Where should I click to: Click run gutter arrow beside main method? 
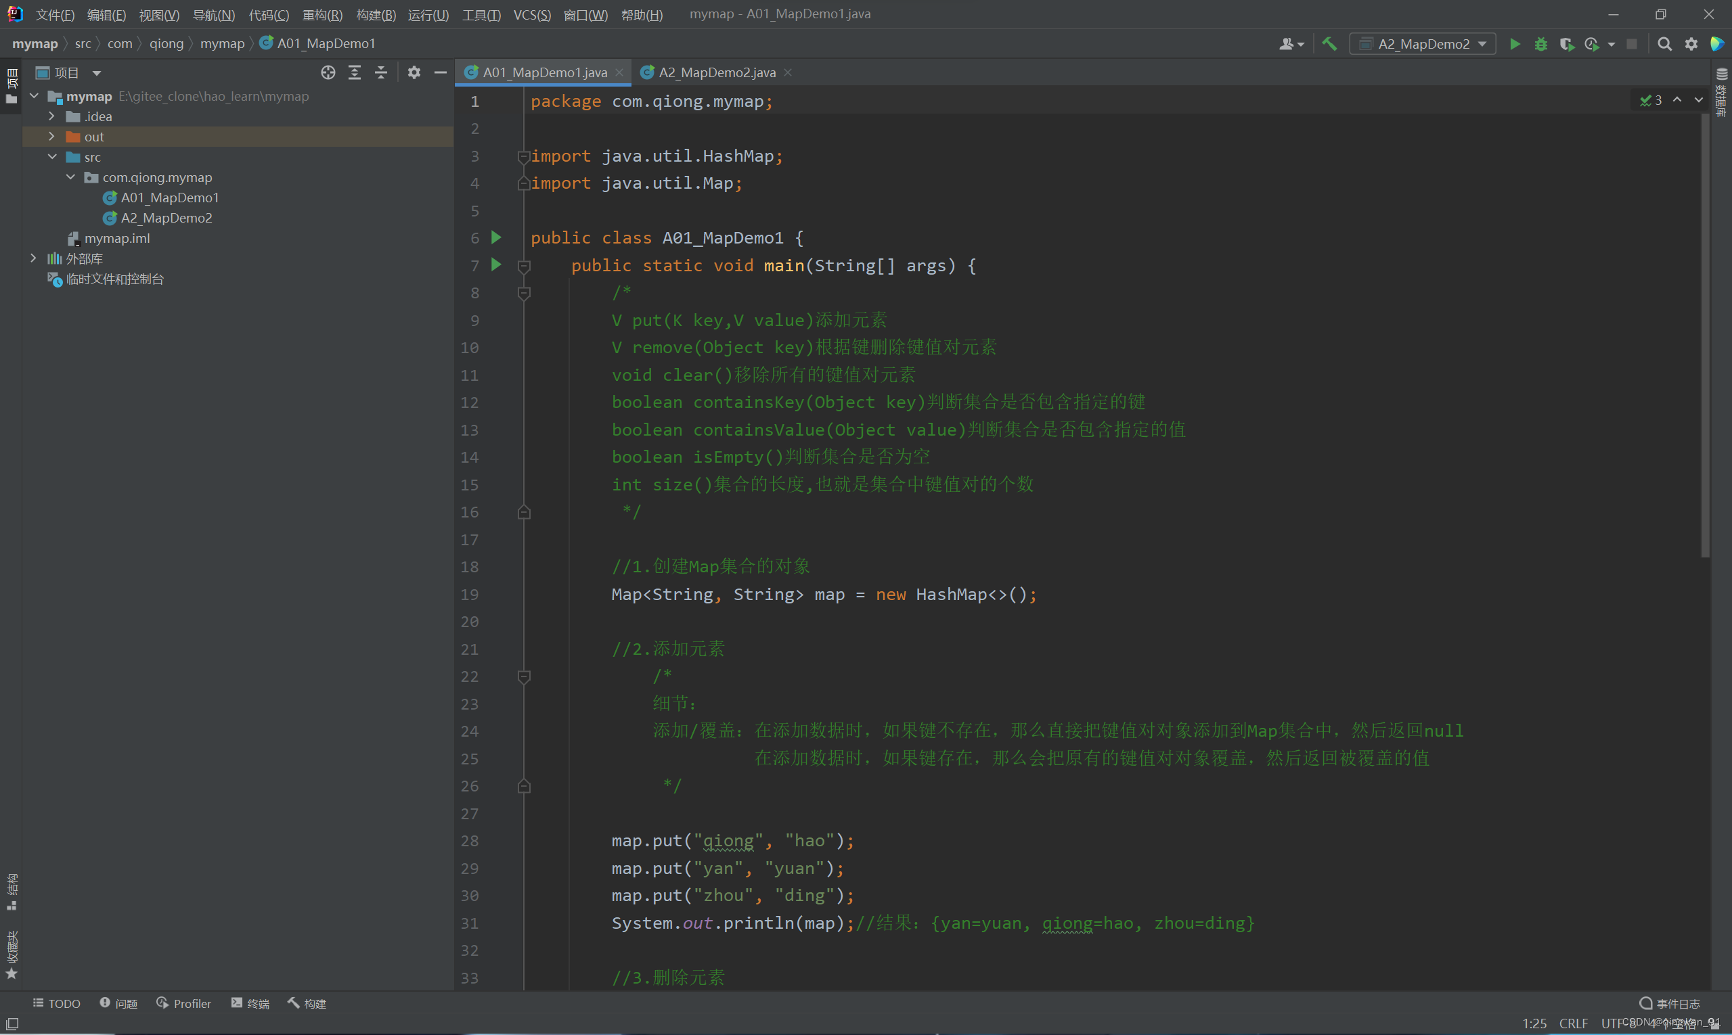(496, 265)
